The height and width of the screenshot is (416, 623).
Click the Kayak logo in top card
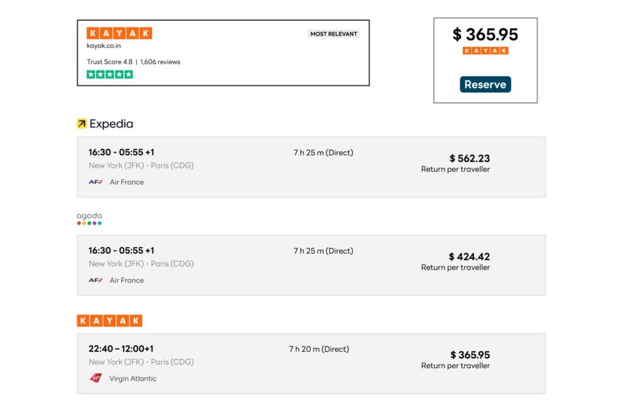click(119, 33)
